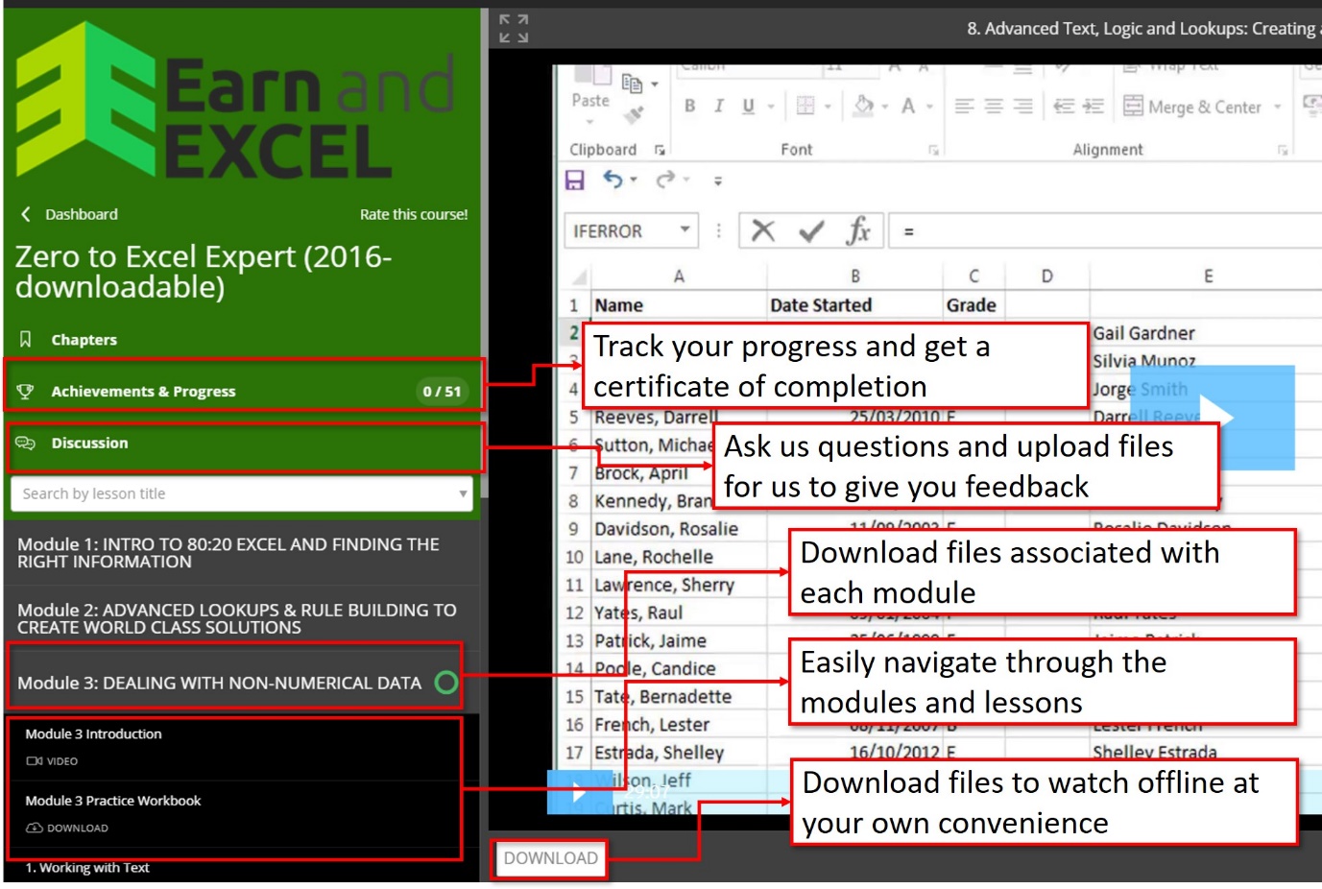Click the Redo arrow icon
The width and height of the screenshot is (1322, 889).
[x=665, y=179]
